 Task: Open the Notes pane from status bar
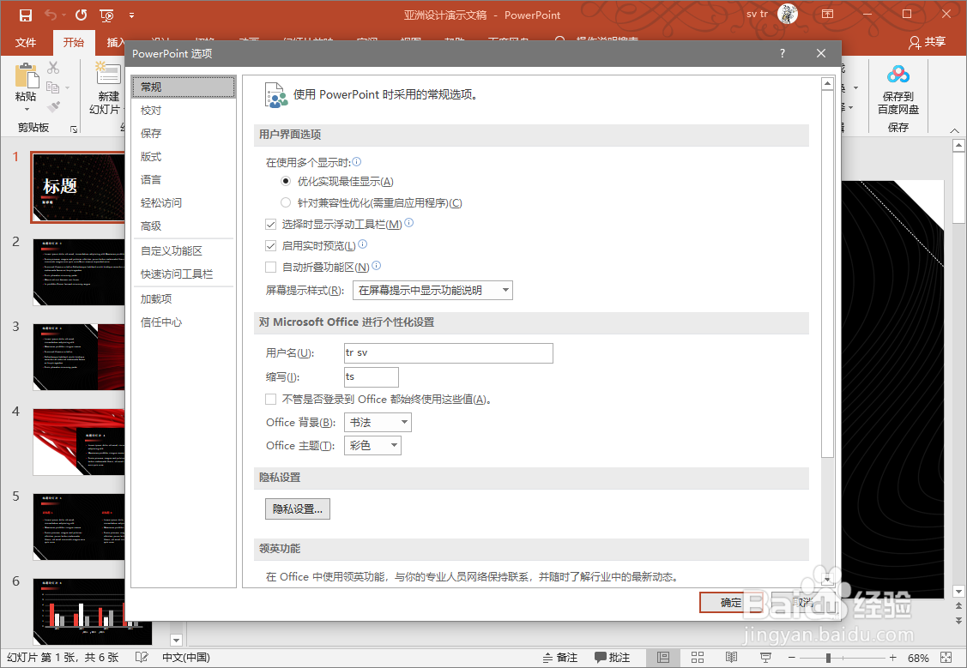tap(560, 658)
